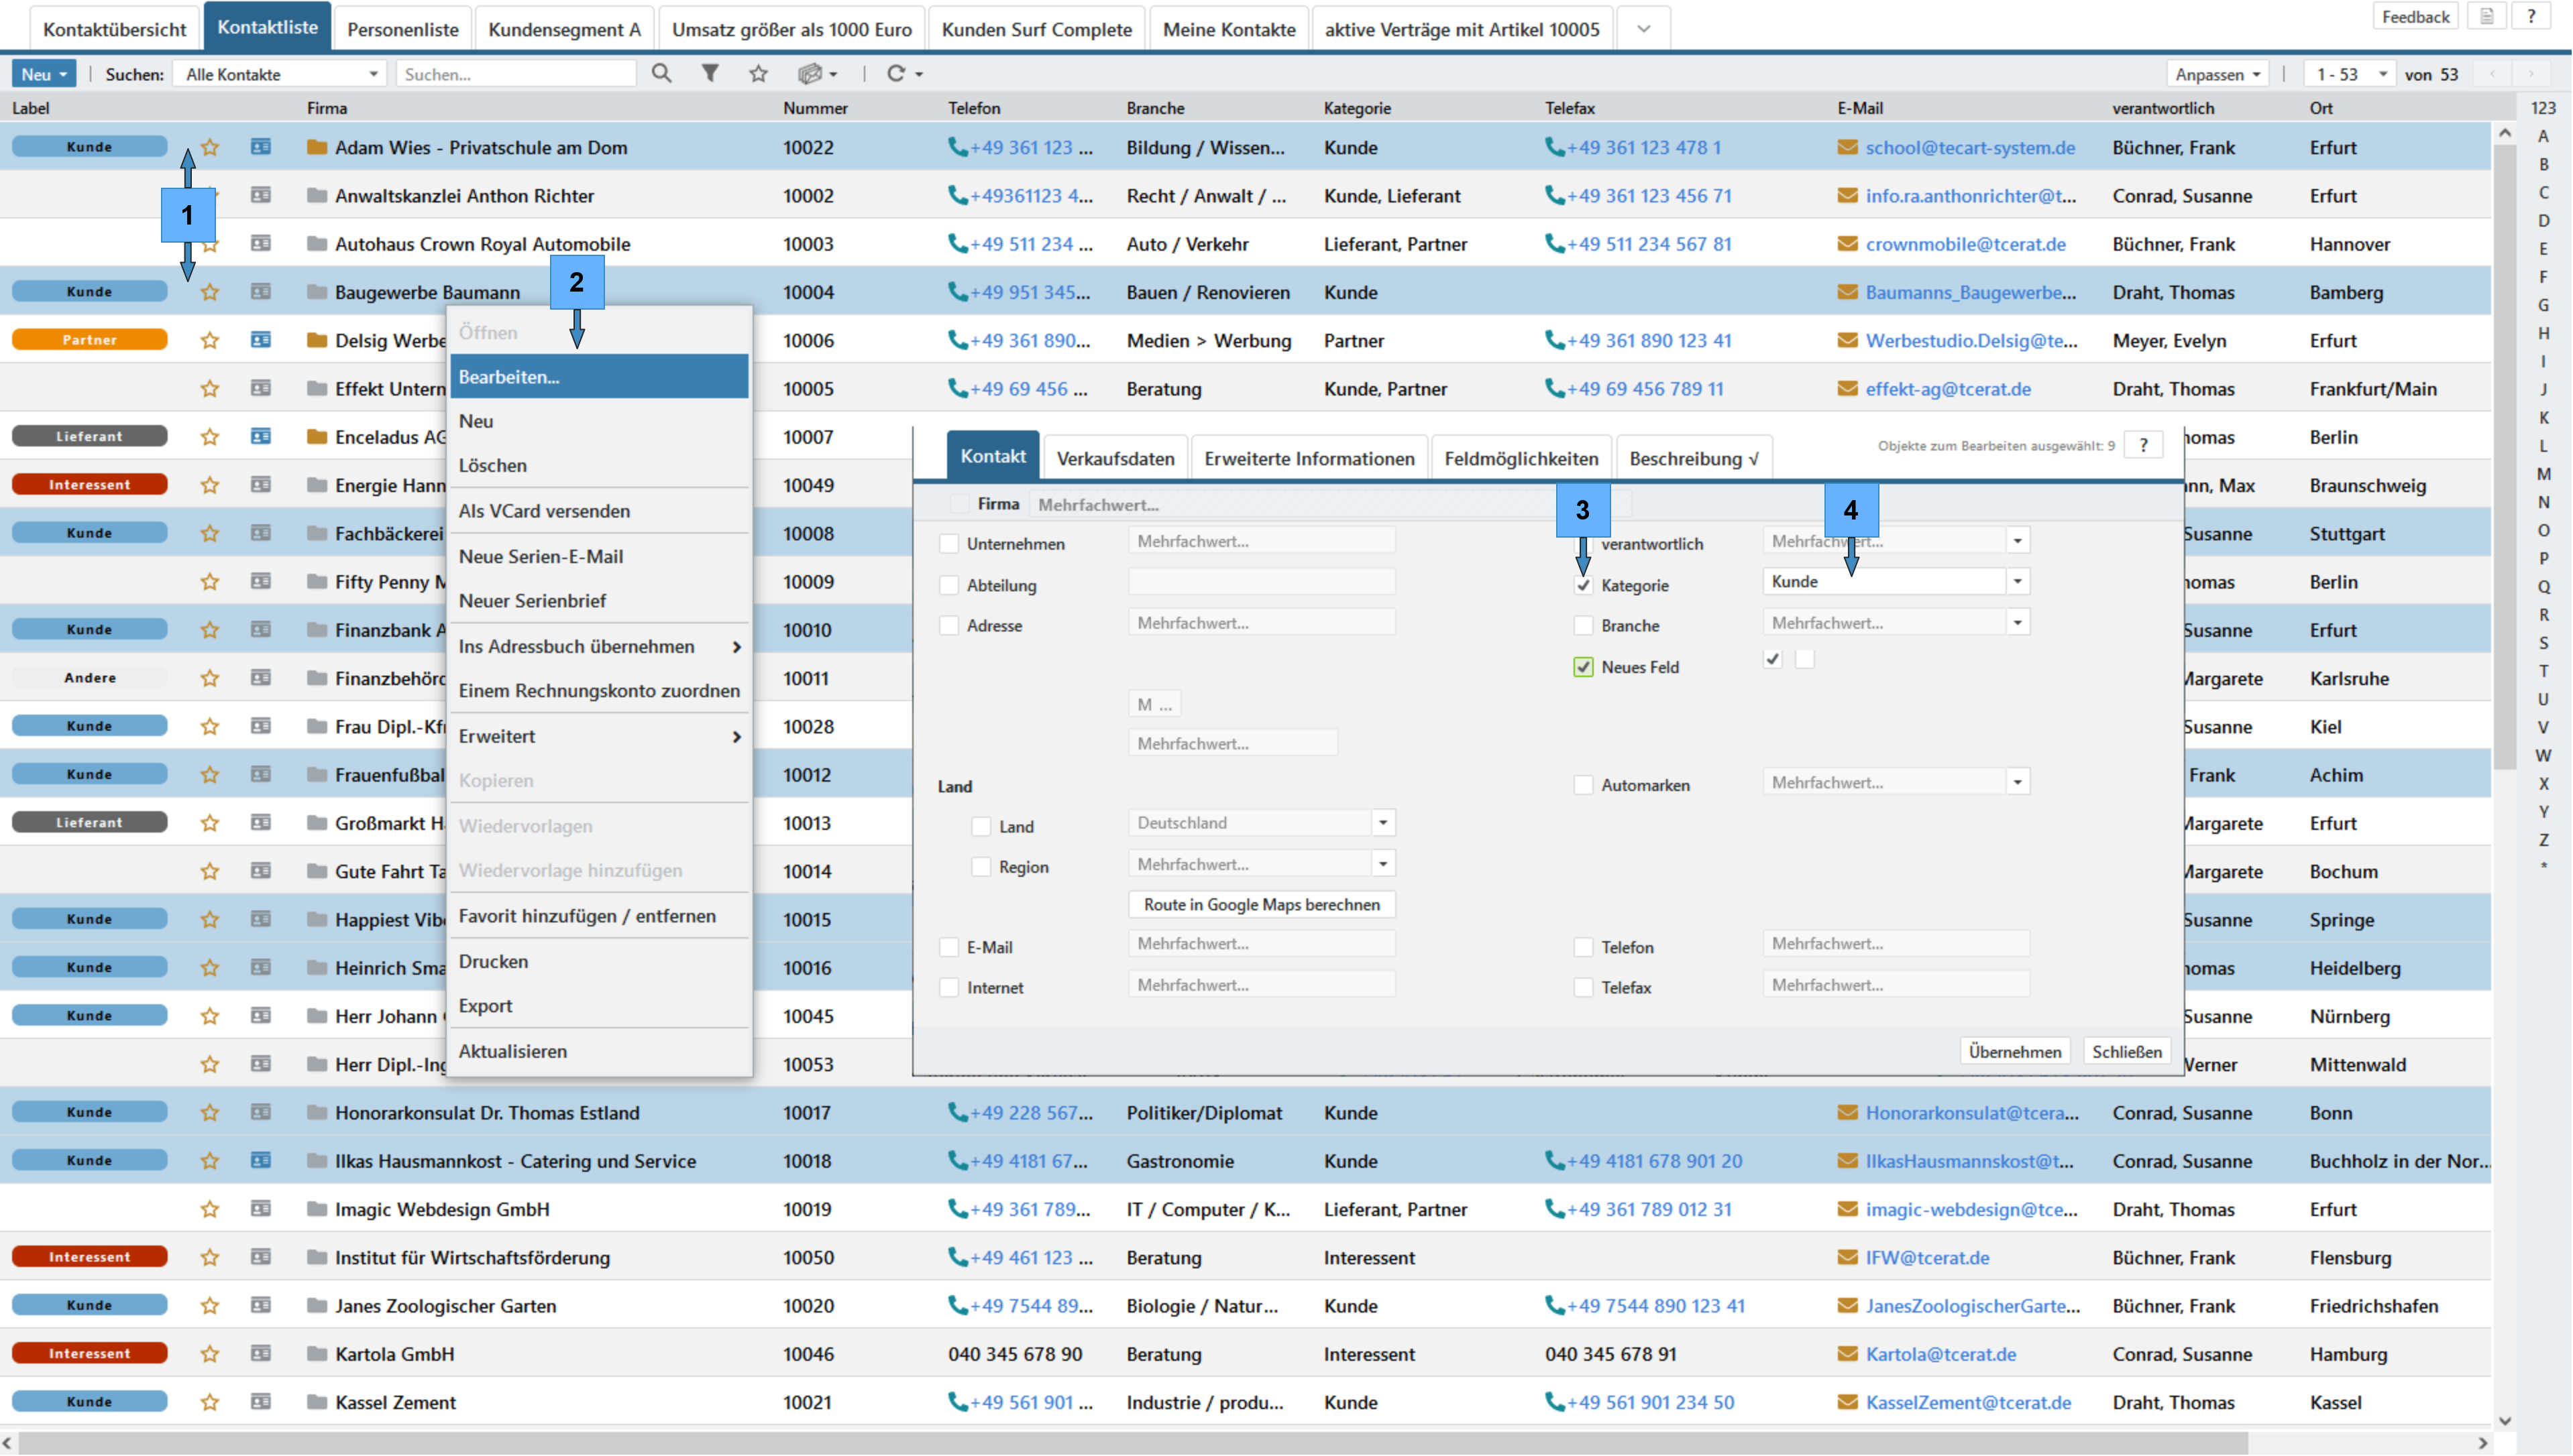2573x1456 pixels.
Task: Click phone icon for Janes Zoologischer Garten
Action: coord(957,1306)
